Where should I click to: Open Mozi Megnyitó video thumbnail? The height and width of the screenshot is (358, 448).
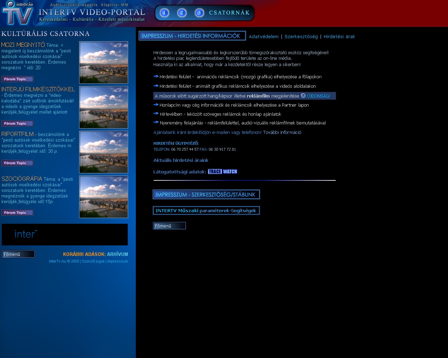(104, 63)
